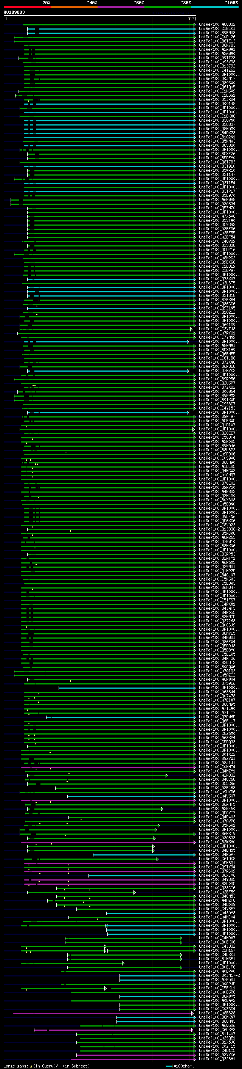Select hit label UniRef100_Q8T783

pos(217,162)
